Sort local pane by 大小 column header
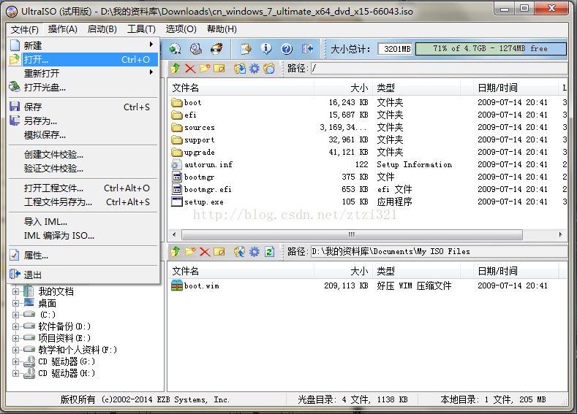The width and height of the screenshot is (577, 414). click(x=342, y=271)
